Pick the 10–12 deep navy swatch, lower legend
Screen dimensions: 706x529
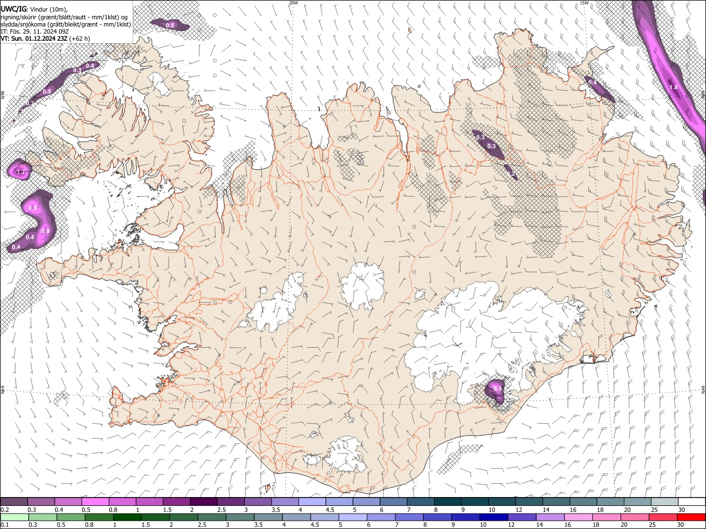point(494,517)
